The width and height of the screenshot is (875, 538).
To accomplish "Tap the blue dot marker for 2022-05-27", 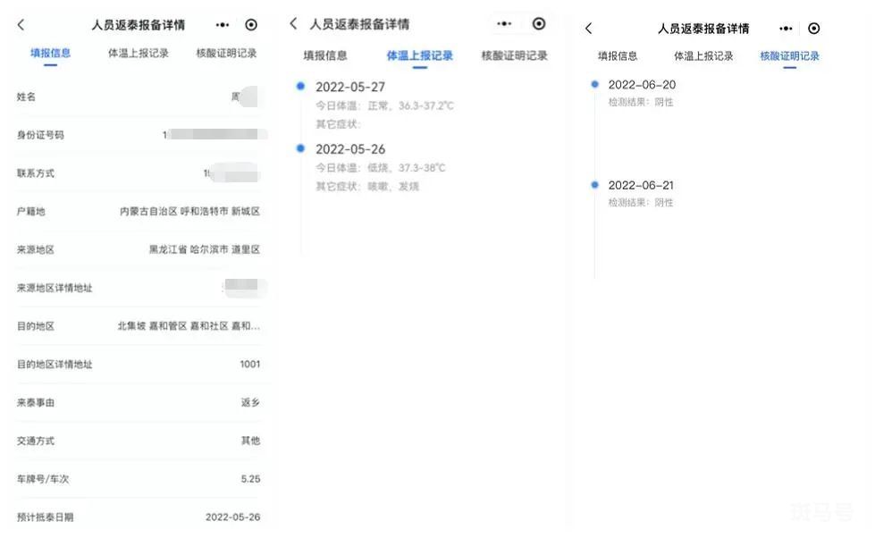I will (301, 86).
